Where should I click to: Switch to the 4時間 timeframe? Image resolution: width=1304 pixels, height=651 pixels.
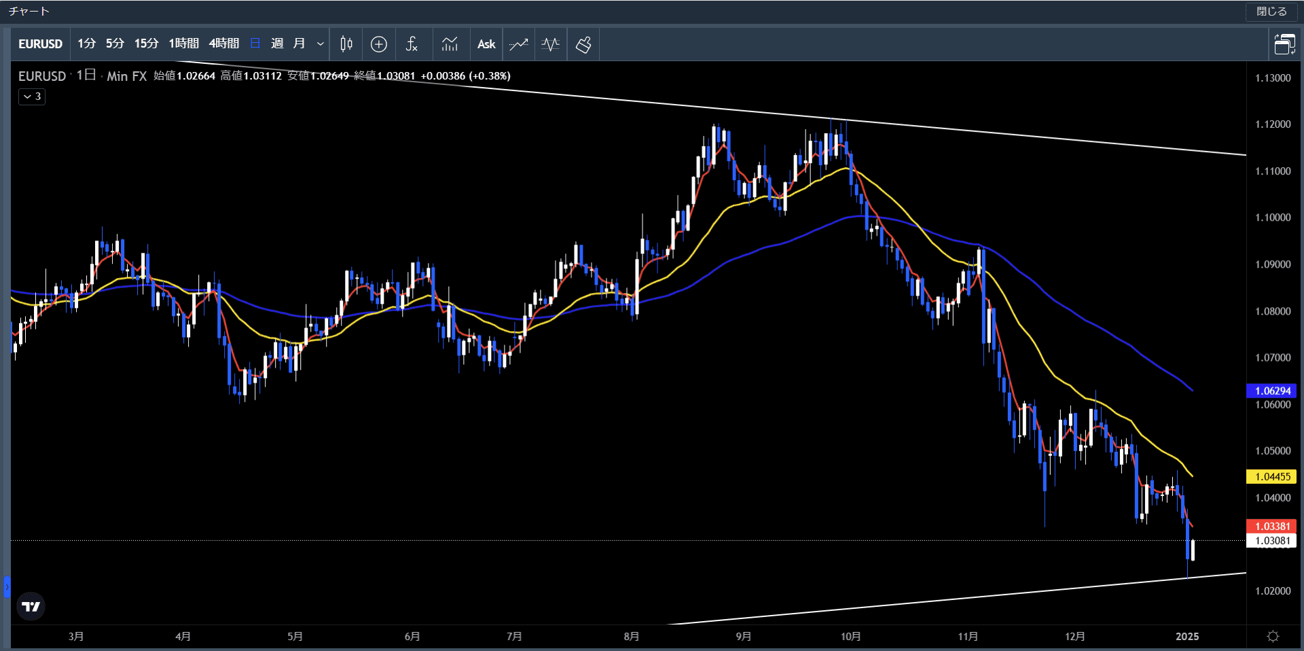click(223, 43)
